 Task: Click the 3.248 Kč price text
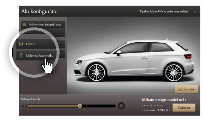tap(164, 110)
